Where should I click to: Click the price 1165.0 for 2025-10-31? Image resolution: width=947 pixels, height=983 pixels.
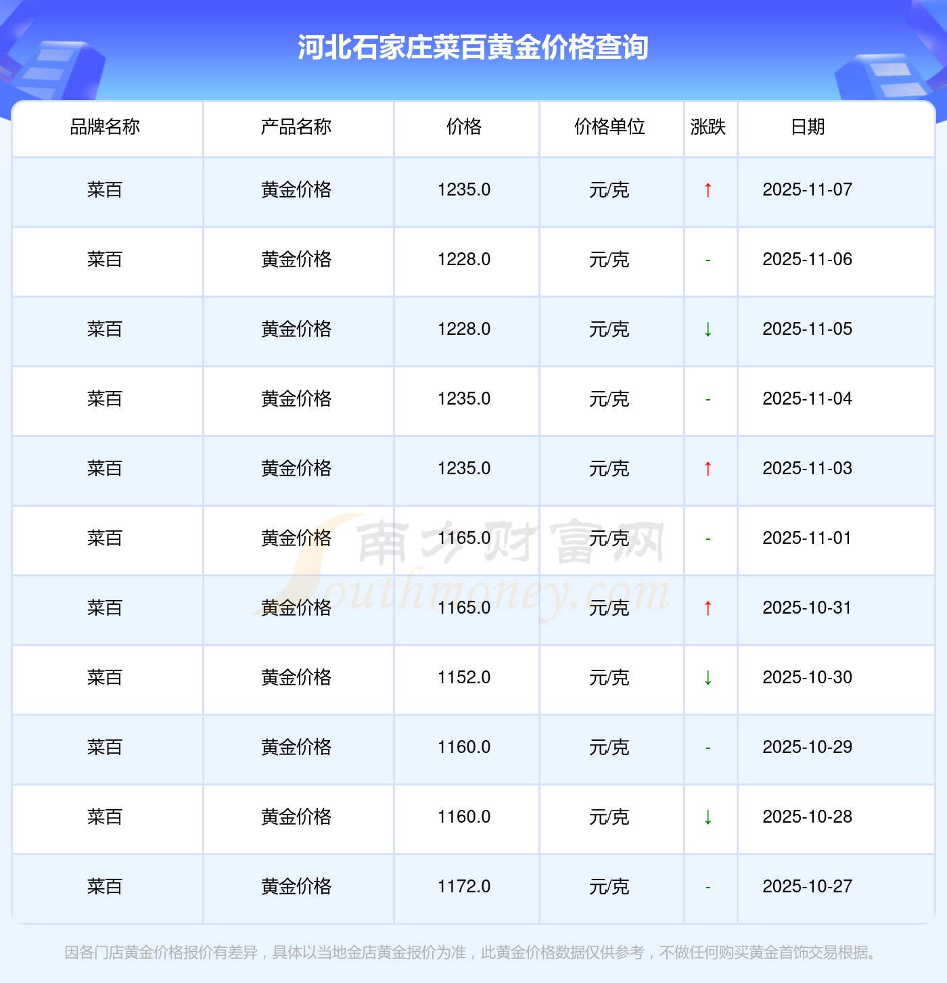[464, 608]
